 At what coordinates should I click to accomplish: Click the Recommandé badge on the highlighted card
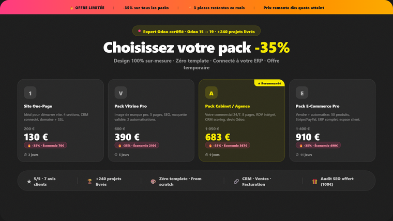(269, 83)
